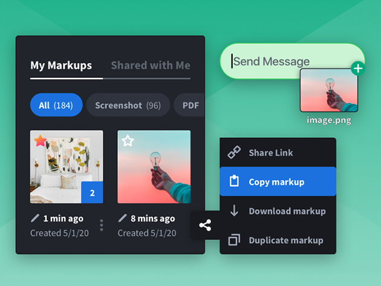Edit name via pencil next to 8 mins ago
This screenshot has width=381, height=286.
pyautogui.click(x=122, y=218)
